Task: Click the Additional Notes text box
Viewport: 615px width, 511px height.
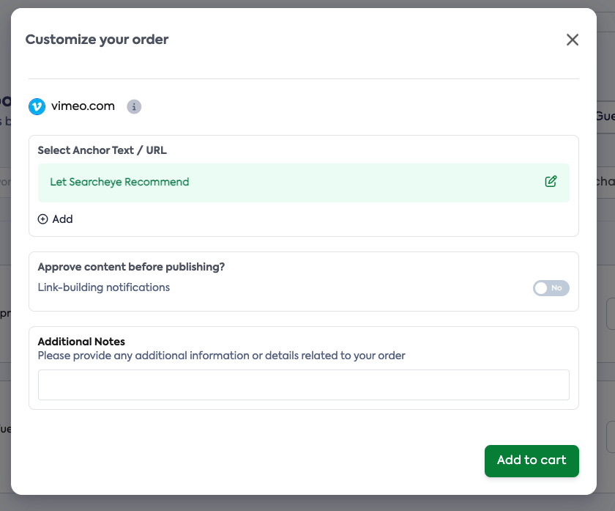Action: pos(304,384)
